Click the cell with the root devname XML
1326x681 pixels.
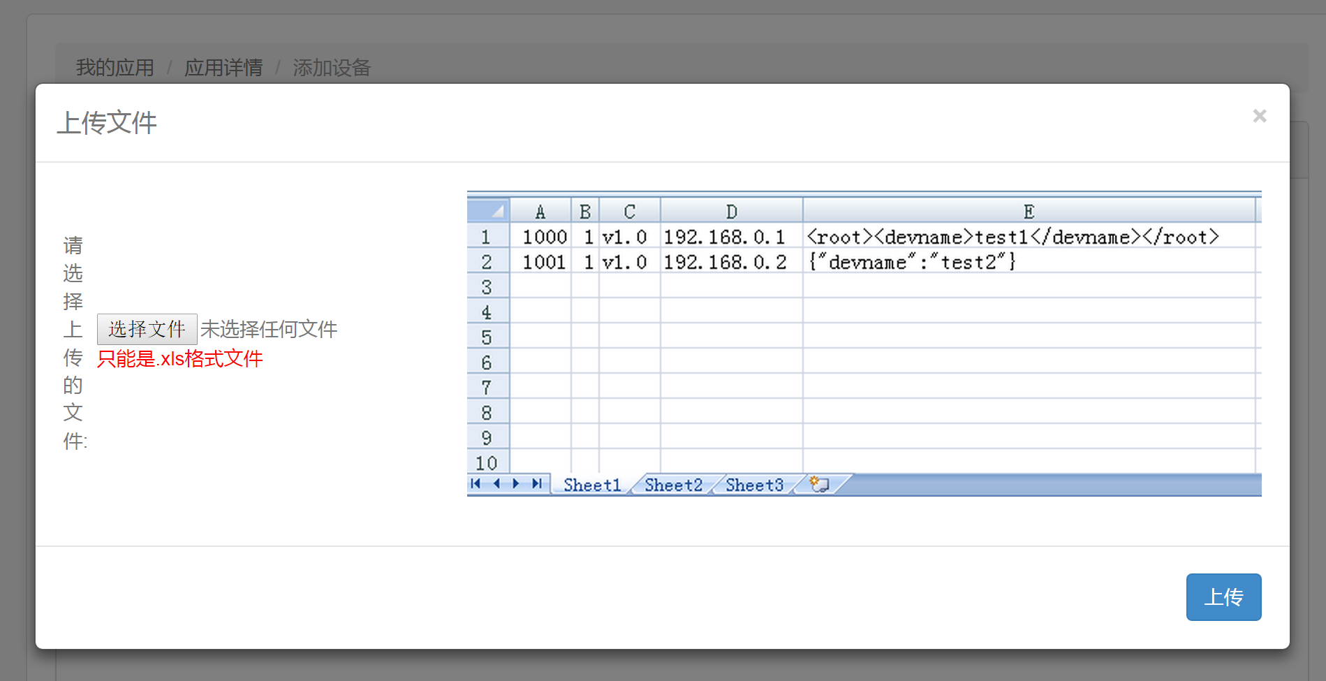point(1012,237)
